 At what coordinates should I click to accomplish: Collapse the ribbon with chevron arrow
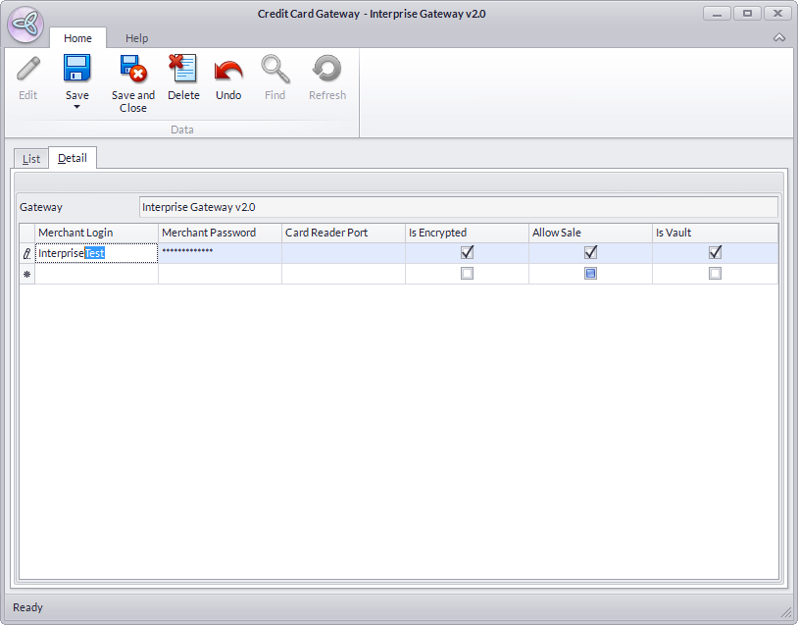(779, 38)
